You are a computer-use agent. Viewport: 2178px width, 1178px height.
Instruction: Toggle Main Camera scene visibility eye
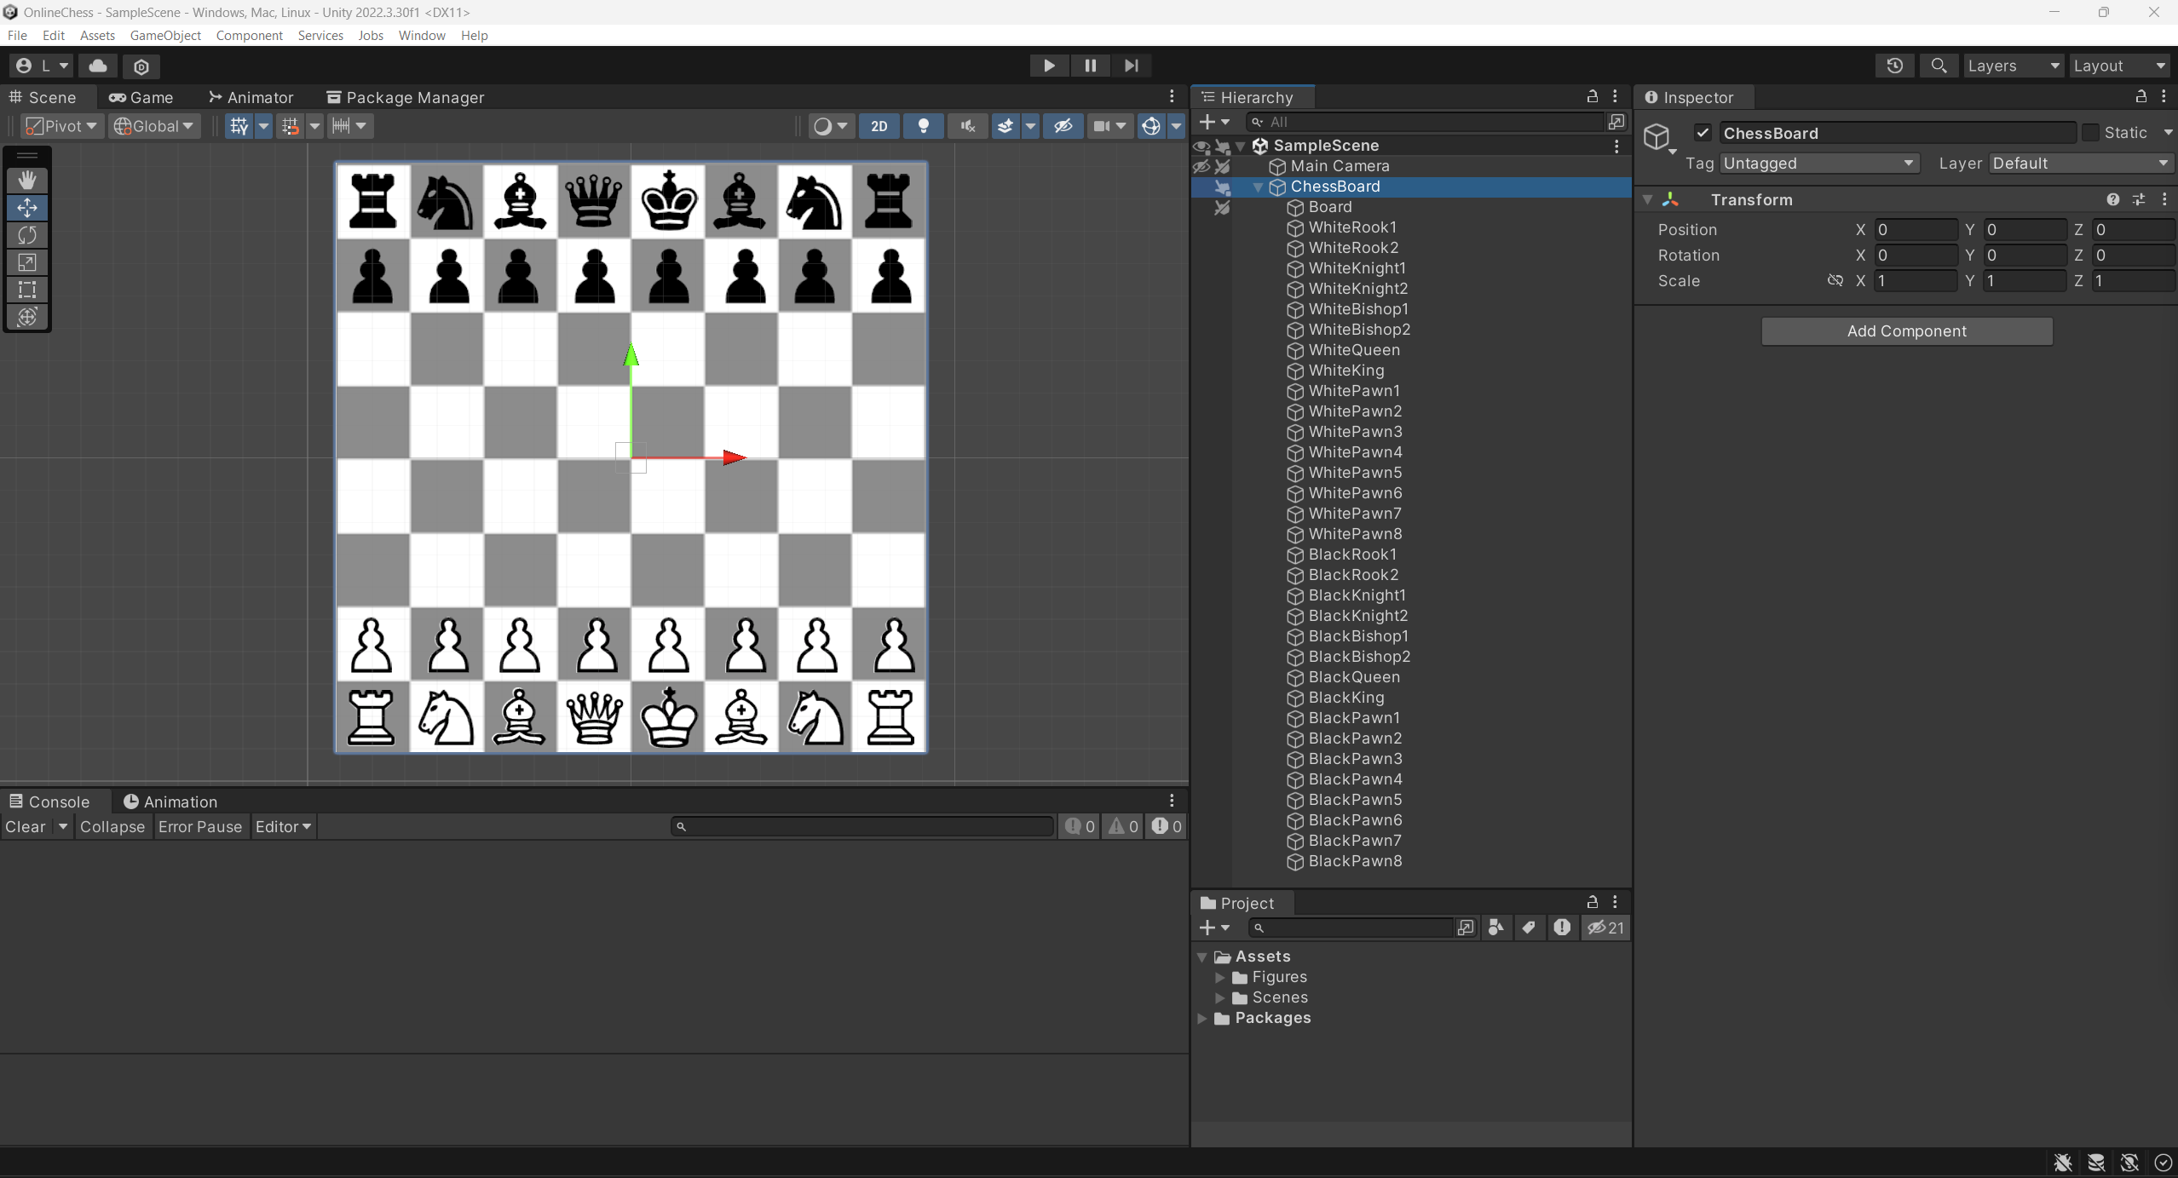pyautogui.click(x=1201, y=166)
